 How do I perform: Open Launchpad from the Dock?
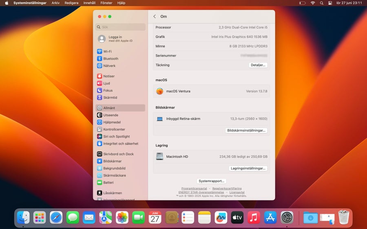[x=40, y=217]
